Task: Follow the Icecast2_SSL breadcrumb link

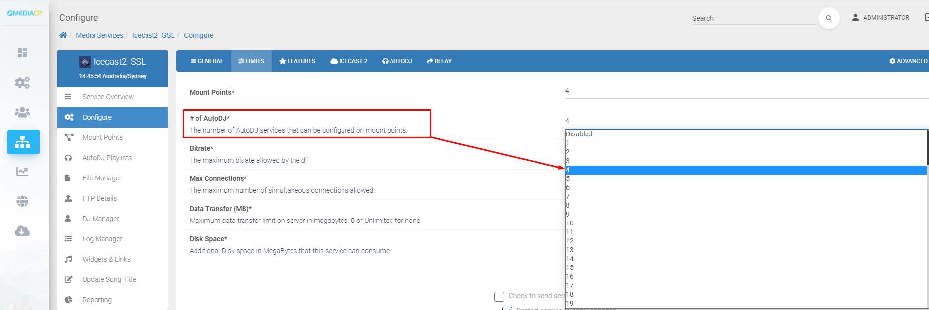Action: pyautogui.click(x=153, y=35)
